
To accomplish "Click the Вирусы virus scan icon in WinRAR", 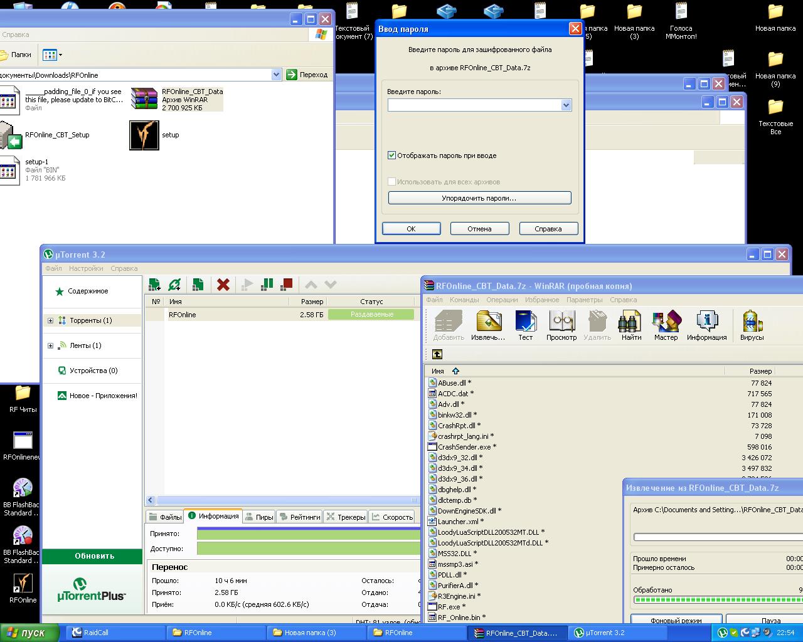I will pos(752,325).
